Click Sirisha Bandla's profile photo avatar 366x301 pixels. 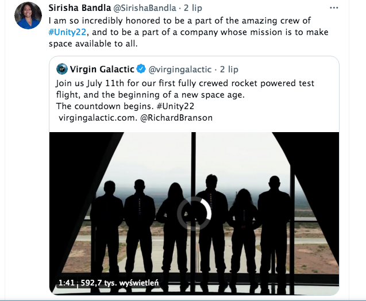[28, 16]
